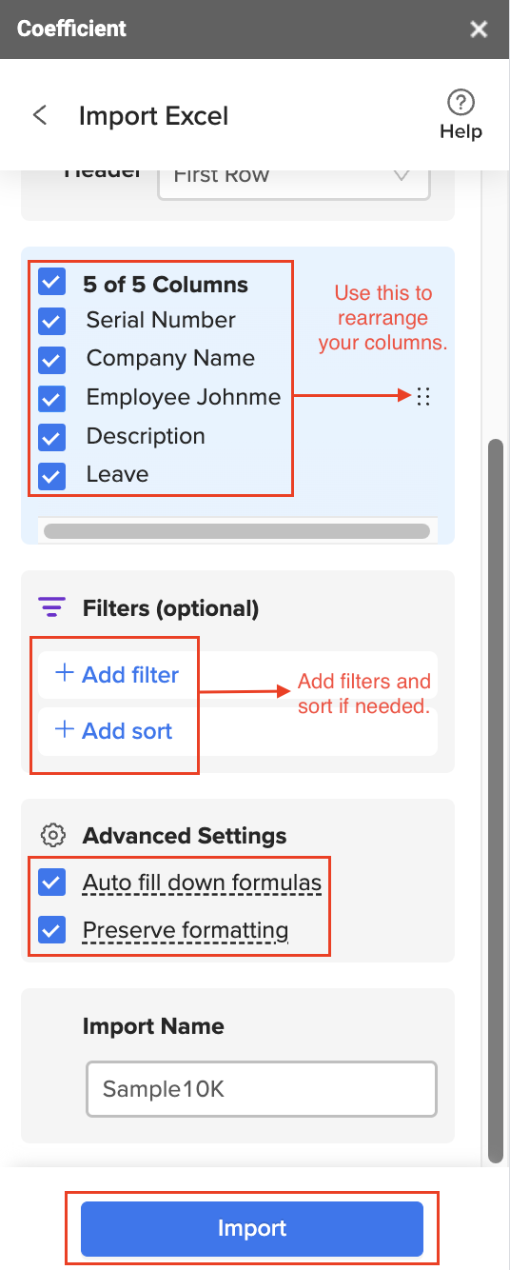The height and width of the screenshot is (1270, 510).
Task: Uncheck the Preserve formatting option
Action: (52, 930)
